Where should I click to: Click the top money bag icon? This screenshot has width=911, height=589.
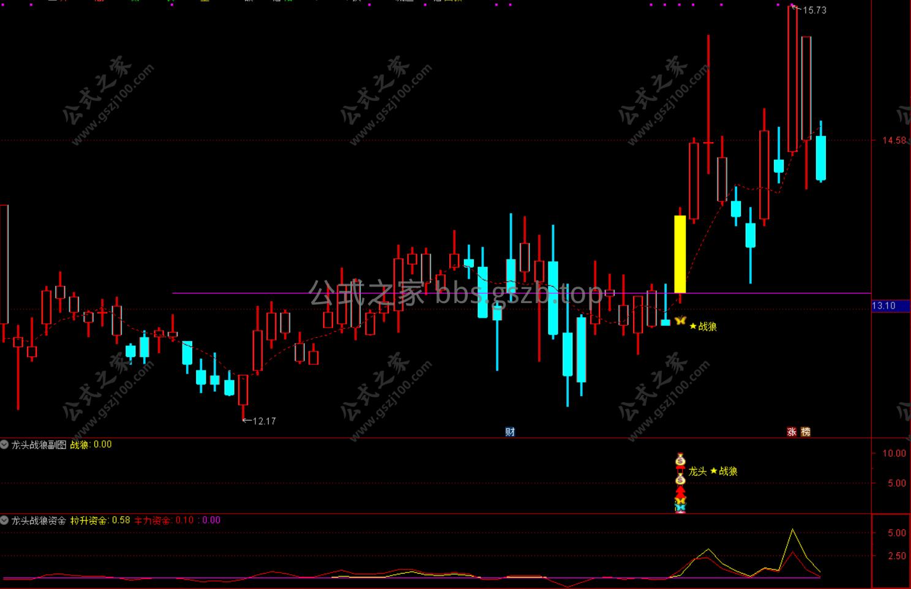pos(680,459)
